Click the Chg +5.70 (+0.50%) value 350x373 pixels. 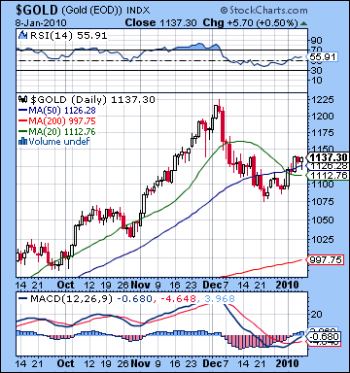click(x=250, y=22)
